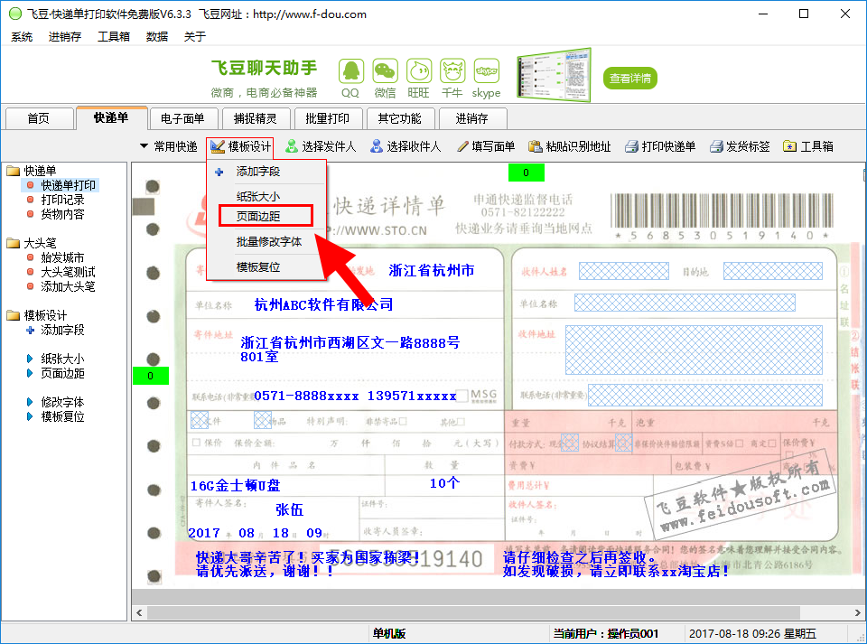
Task: Switch to the 批量打印 tab
Action: [327, 118]
